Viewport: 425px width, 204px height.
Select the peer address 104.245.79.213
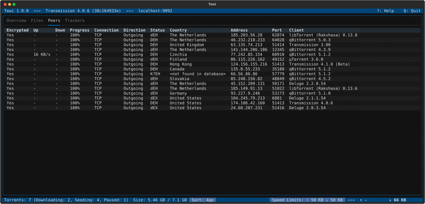248,98
